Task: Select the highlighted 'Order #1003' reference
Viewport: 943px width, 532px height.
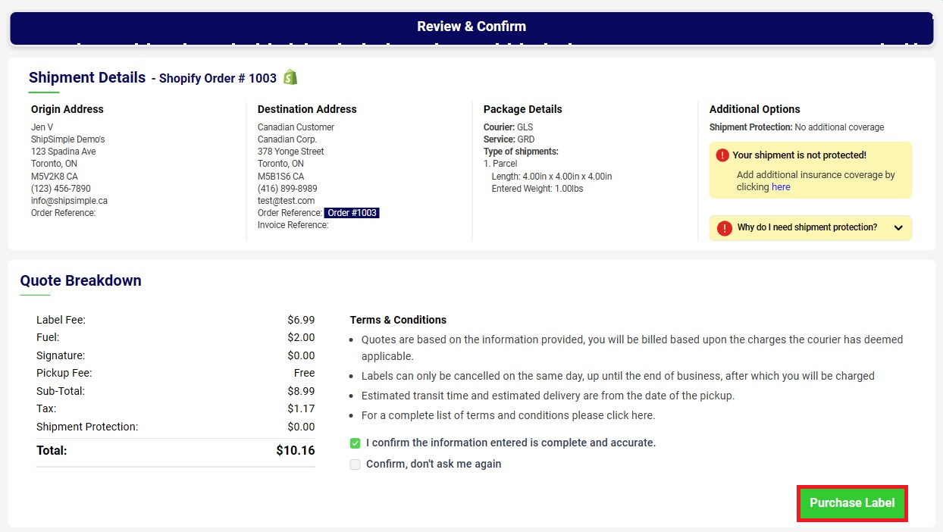Action: 352,213
